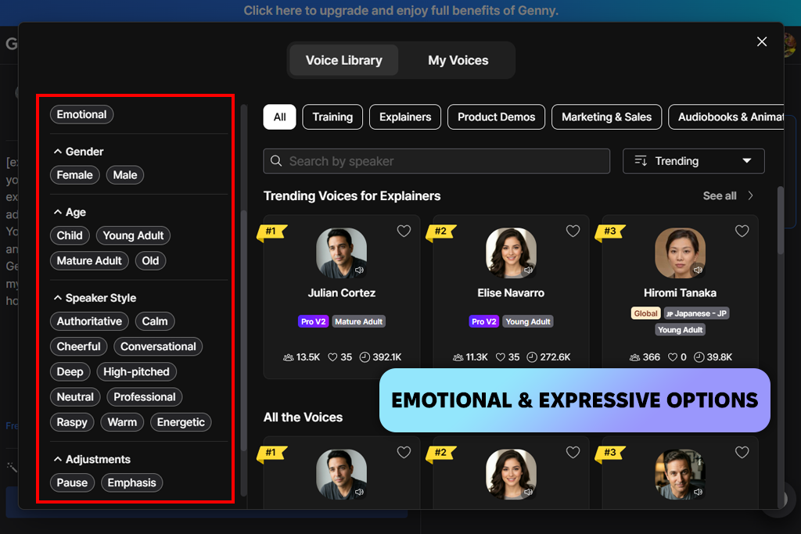Play #3 voice preview in All the Voices
The height and width of the screenshot is (534, 801).
[x=698, y=492]
